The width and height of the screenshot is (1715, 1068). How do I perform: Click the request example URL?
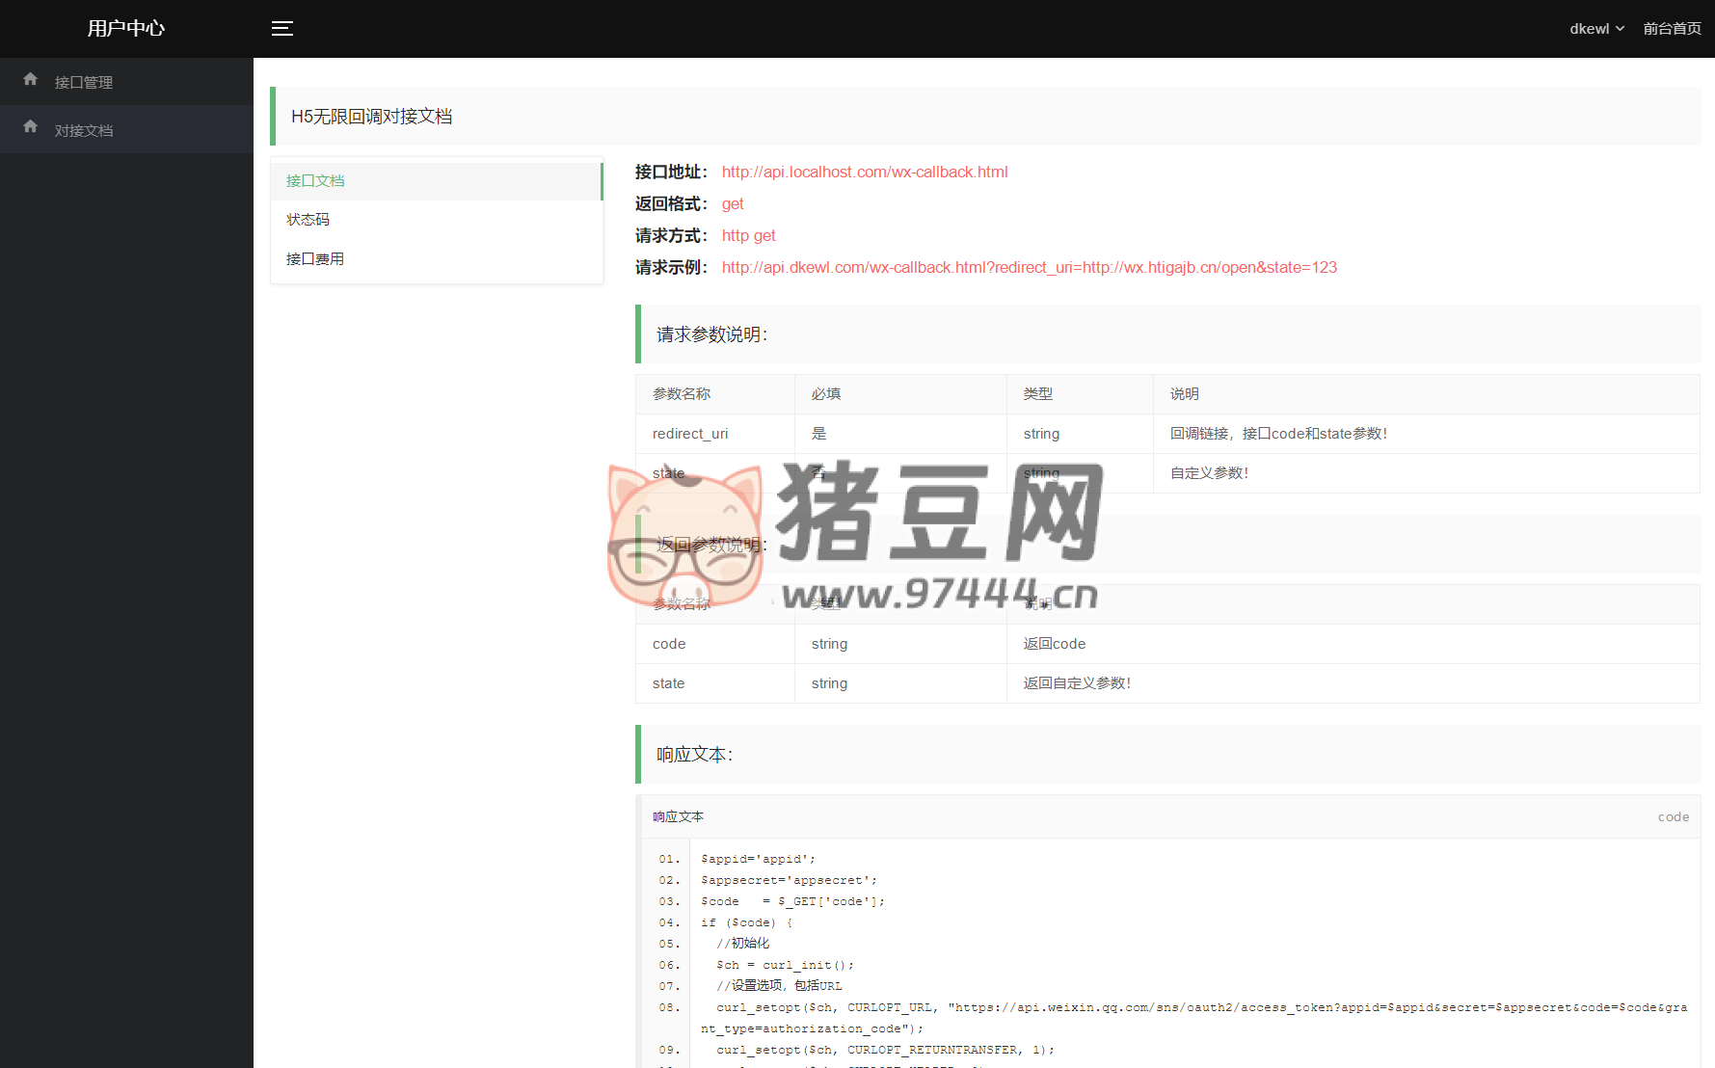(1029, 268)
